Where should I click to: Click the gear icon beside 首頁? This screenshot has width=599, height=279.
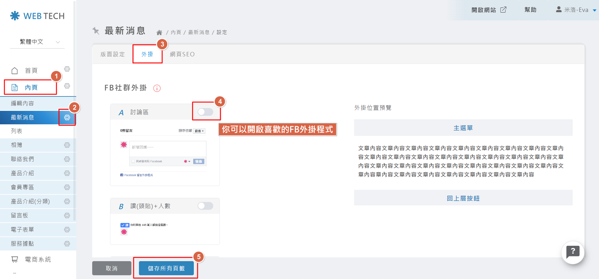pyautogui.click(x=67, y=69)
